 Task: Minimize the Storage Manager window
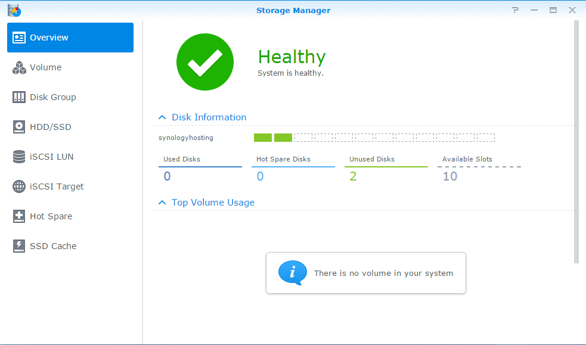pyautogui.click(x=534, y=10)
